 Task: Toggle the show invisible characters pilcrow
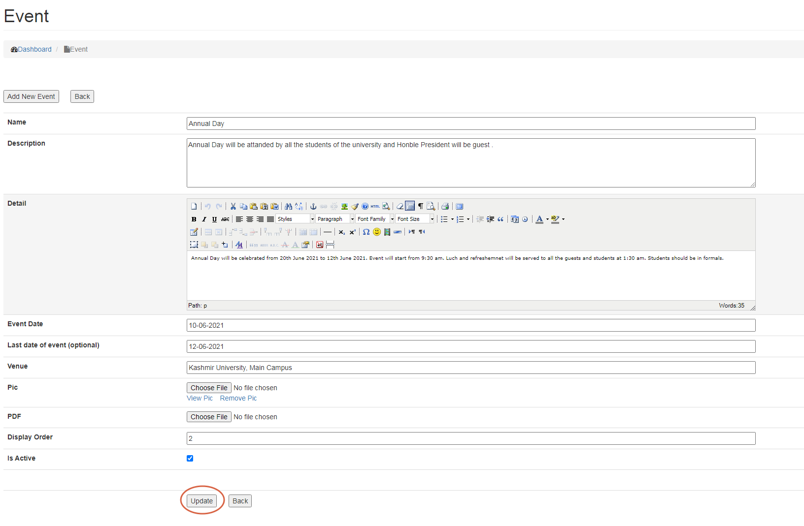(421, 207)
